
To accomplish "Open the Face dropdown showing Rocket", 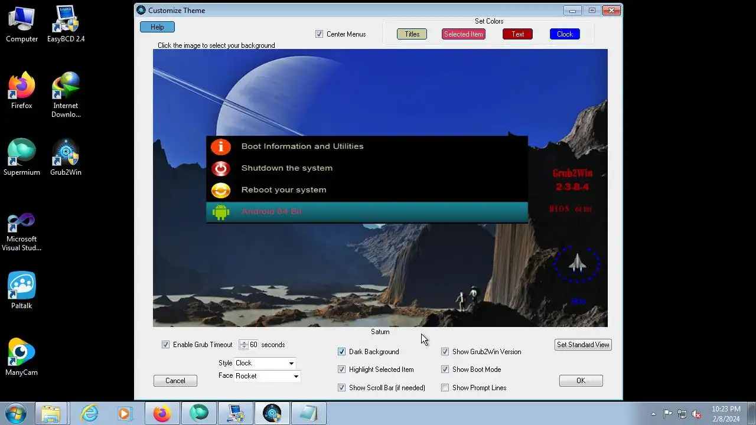I will 267,376.
